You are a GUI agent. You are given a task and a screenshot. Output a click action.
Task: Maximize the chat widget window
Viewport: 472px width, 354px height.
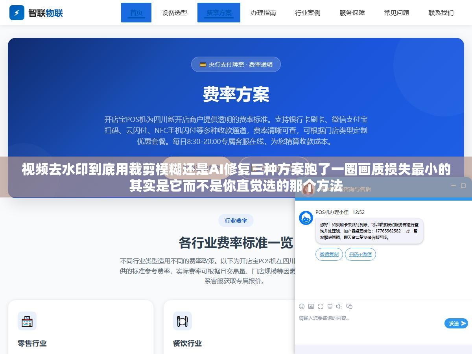463,186
